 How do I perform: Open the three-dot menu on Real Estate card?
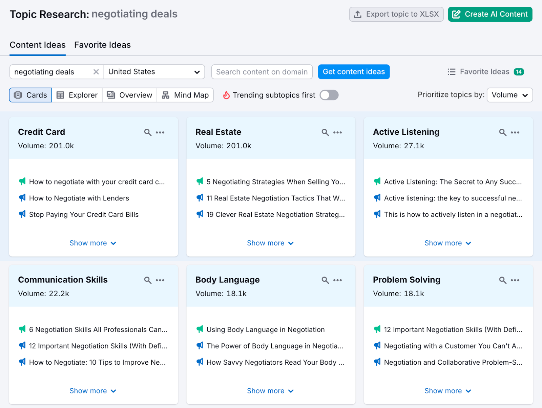(337, 132)
